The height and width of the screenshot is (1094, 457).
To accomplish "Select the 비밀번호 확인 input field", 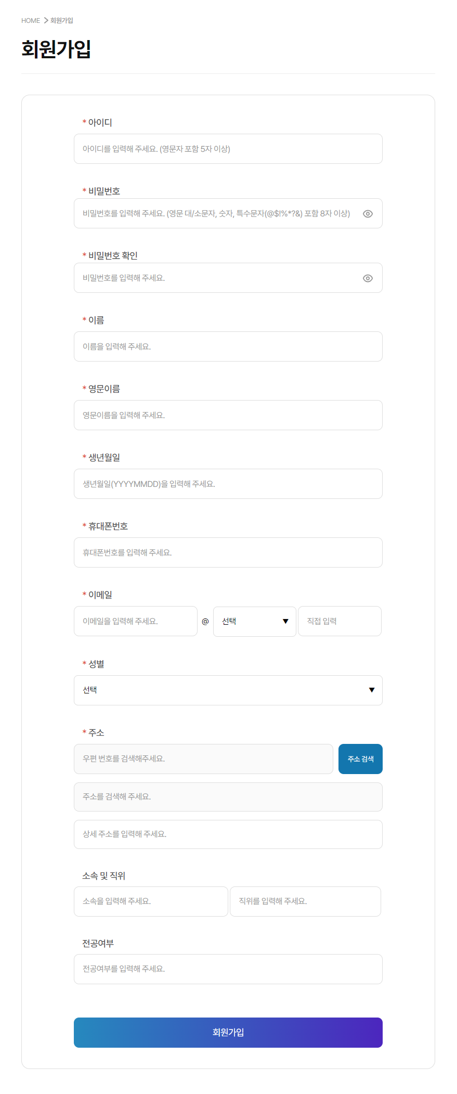I will [x=216, y=278].
